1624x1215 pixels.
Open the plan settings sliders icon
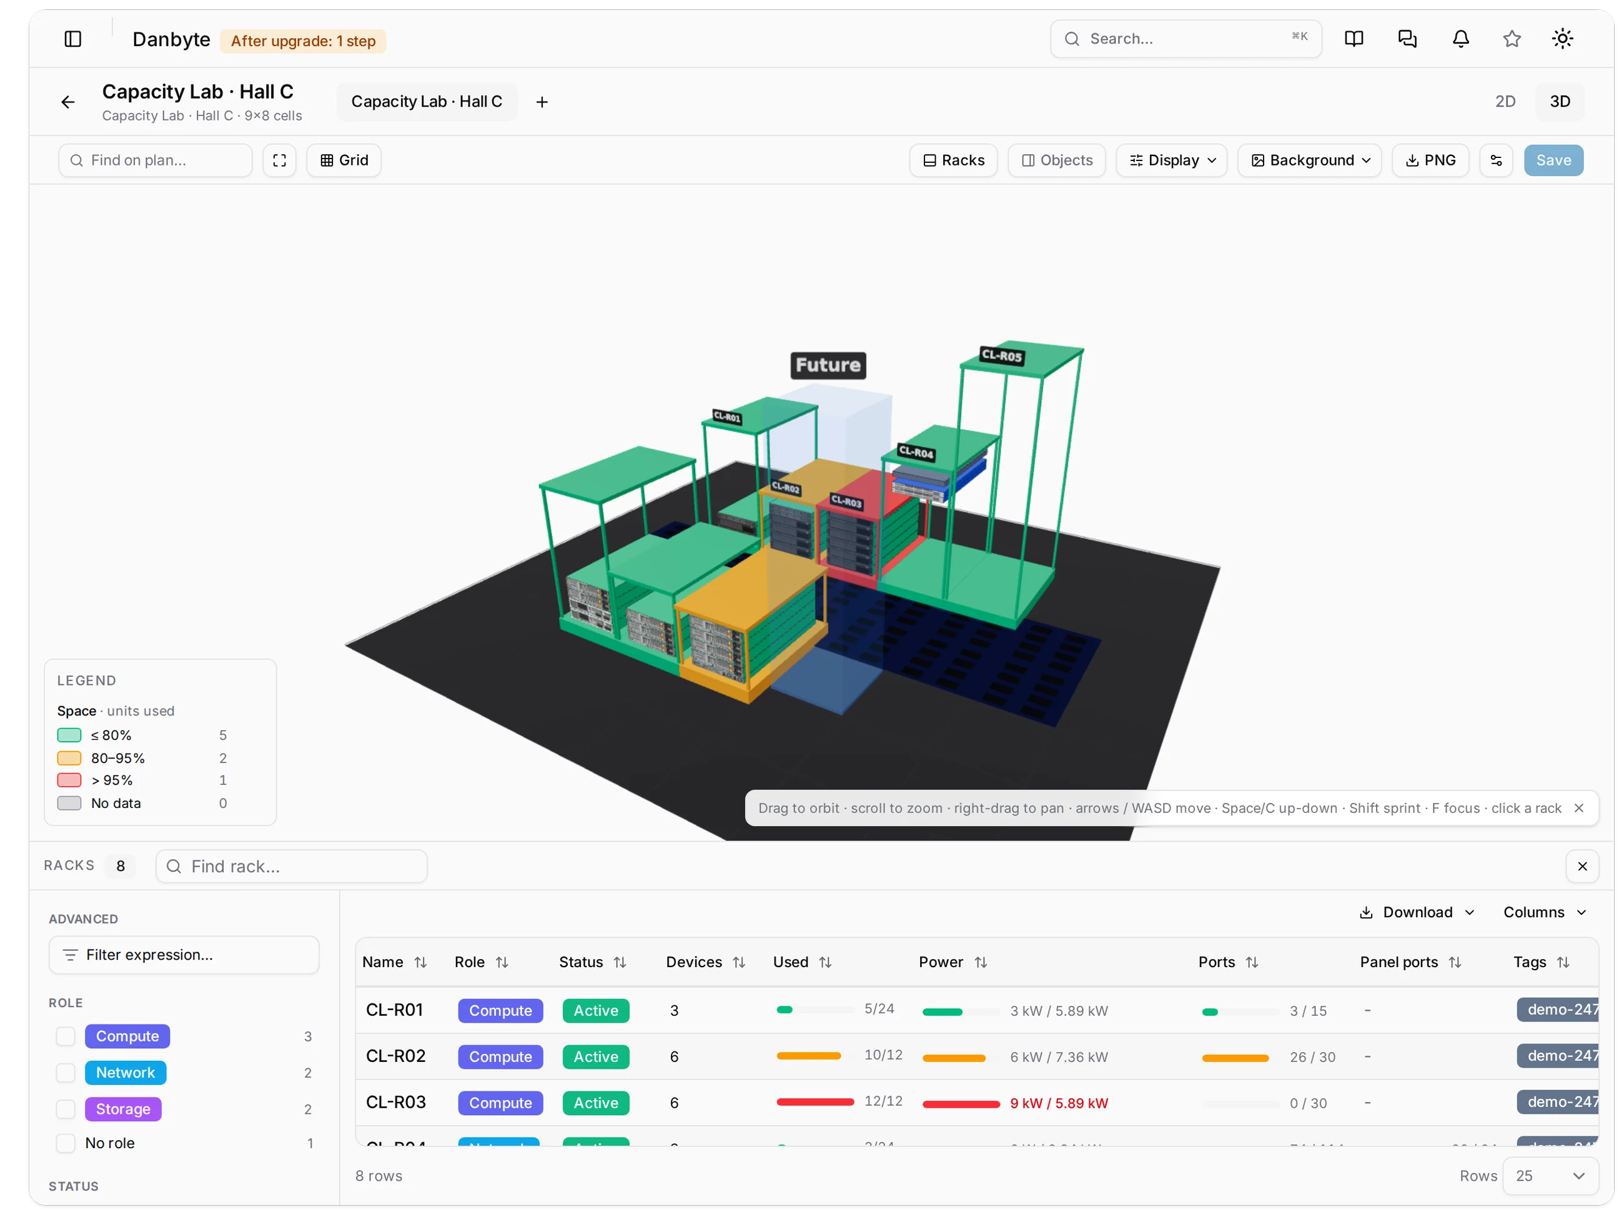click(1495, 160)
